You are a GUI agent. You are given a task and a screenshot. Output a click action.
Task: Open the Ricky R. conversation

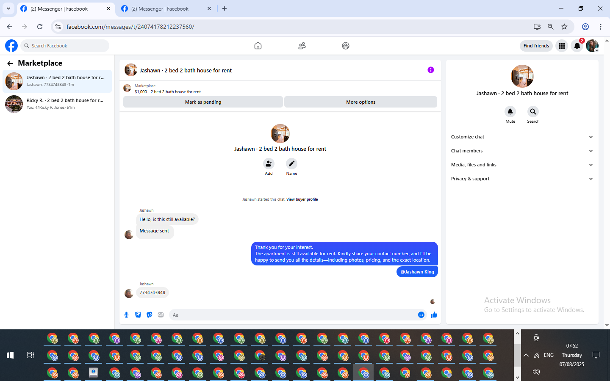tap(58, 104)
